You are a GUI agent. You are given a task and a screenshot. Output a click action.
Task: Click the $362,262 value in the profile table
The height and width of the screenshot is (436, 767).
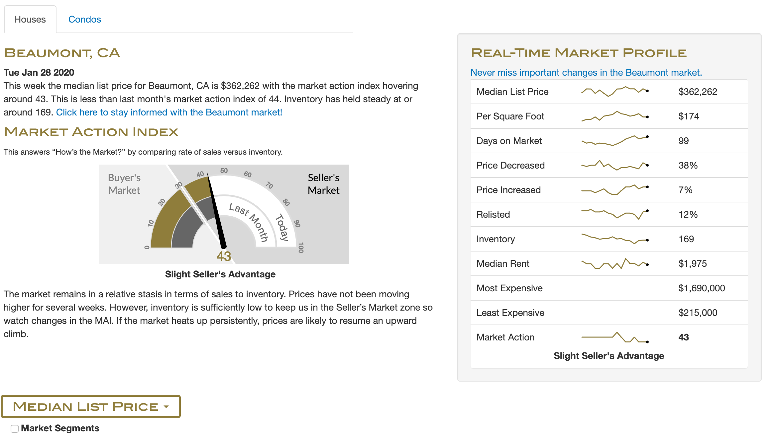pyautogui.click(x=698, y=92)
